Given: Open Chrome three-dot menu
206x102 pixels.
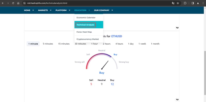Looking at the screenshot, I should click(203, 3).
